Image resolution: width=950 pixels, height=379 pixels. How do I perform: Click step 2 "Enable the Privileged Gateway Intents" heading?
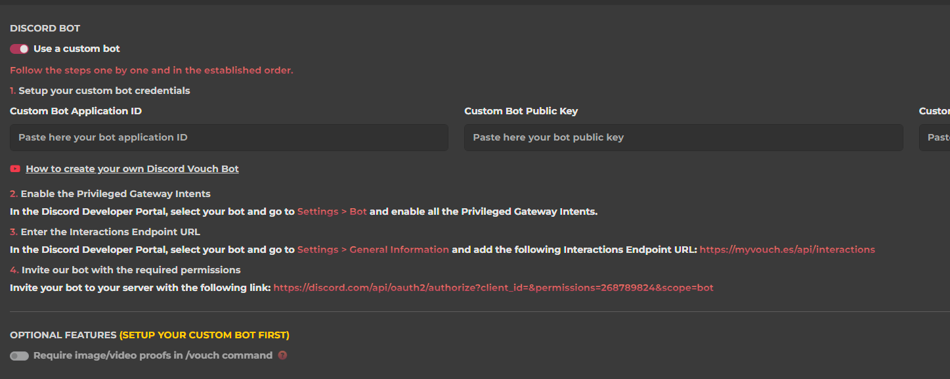(x=115, y=194)
